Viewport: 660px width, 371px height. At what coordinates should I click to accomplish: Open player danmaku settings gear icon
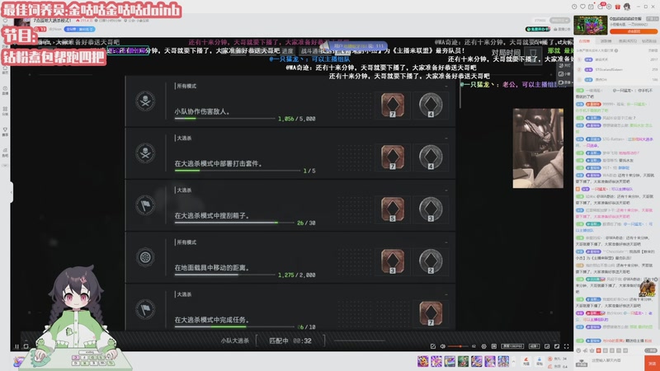[x=483, y=346]
